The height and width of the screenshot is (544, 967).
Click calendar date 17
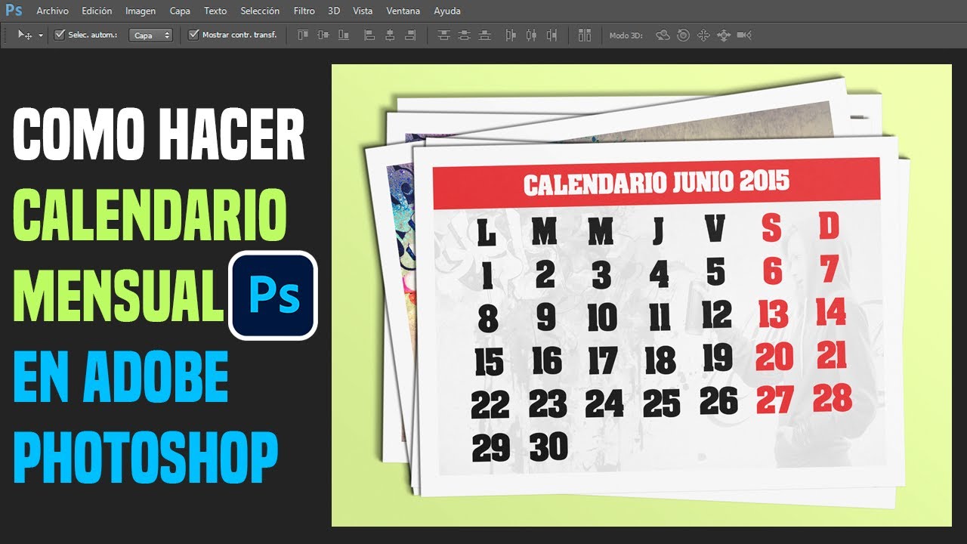[x=603, y=361]
